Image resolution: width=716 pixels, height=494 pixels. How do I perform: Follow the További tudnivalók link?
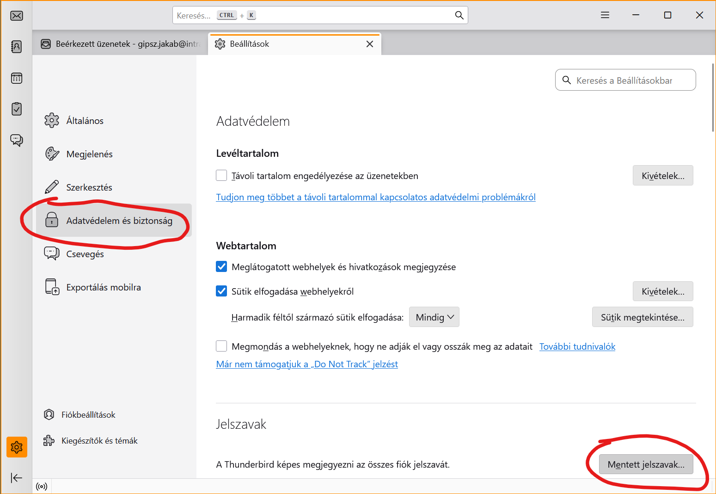(577, 346)
